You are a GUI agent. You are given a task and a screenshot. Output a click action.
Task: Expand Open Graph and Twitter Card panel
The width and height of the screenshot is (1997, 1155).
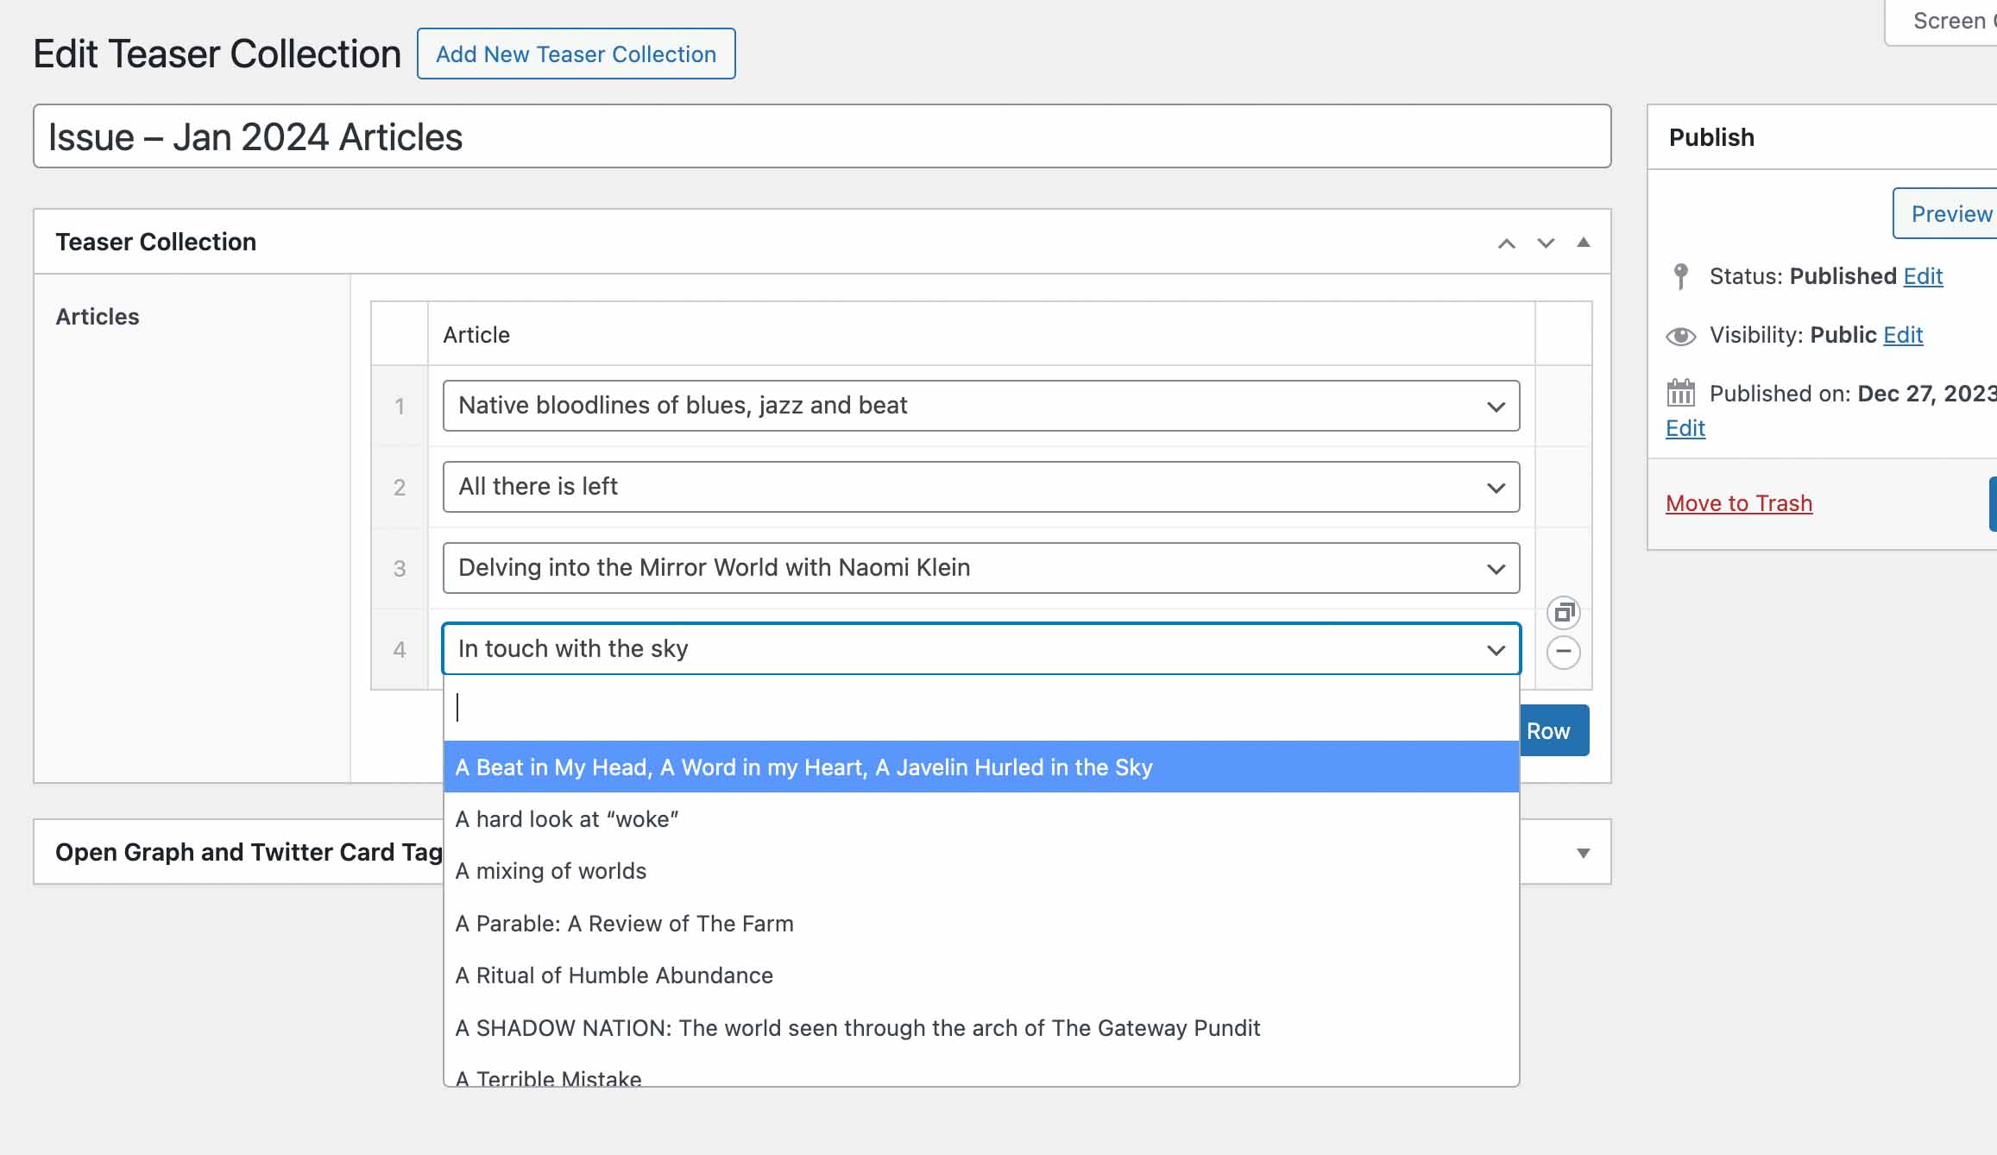(x=1583, y=853)
